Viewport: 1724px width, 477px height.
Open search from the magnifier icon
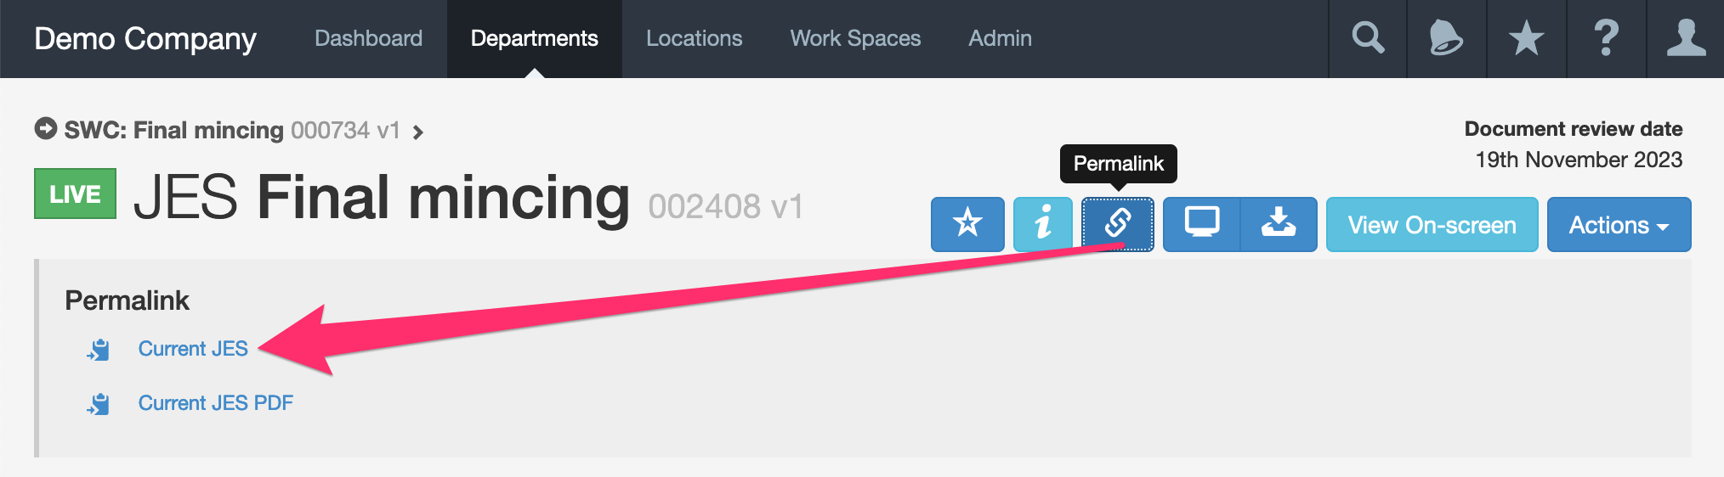click(x=1368, y=38)
